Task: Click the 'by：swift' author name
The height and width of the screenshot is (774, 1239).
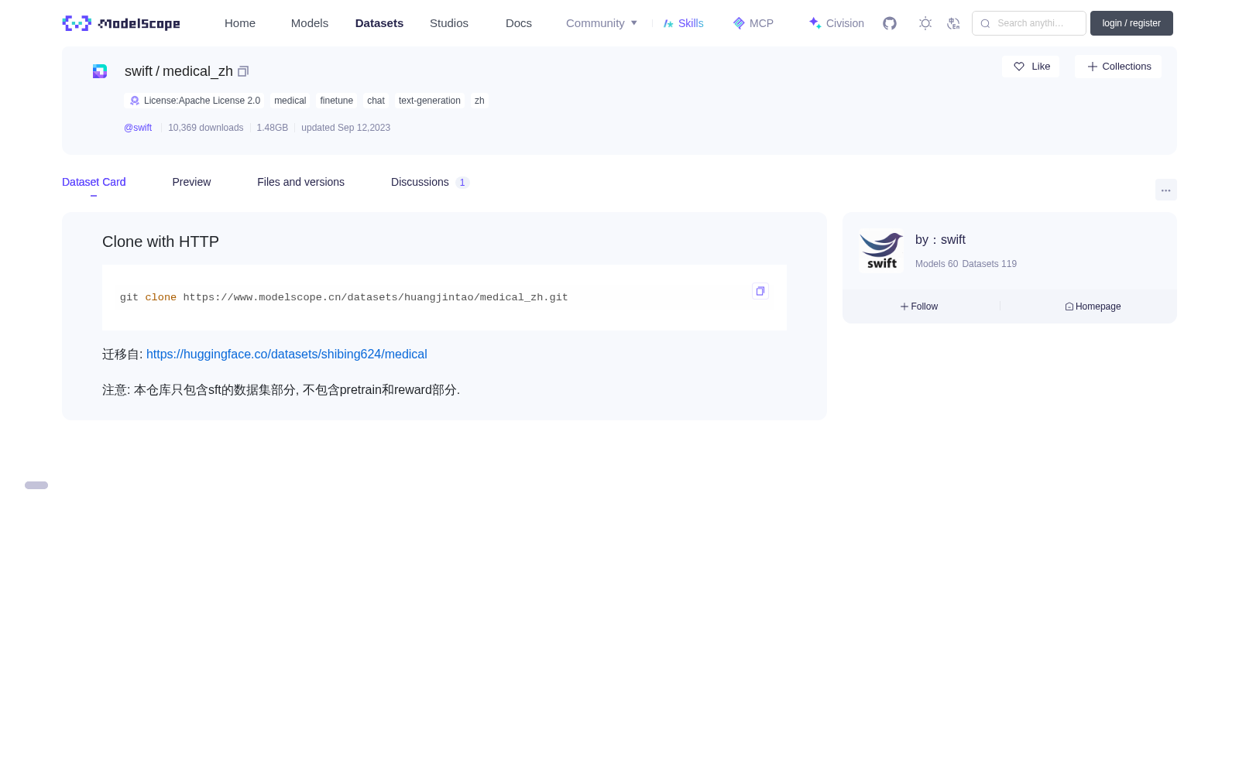Action: [x=940, y=240]
